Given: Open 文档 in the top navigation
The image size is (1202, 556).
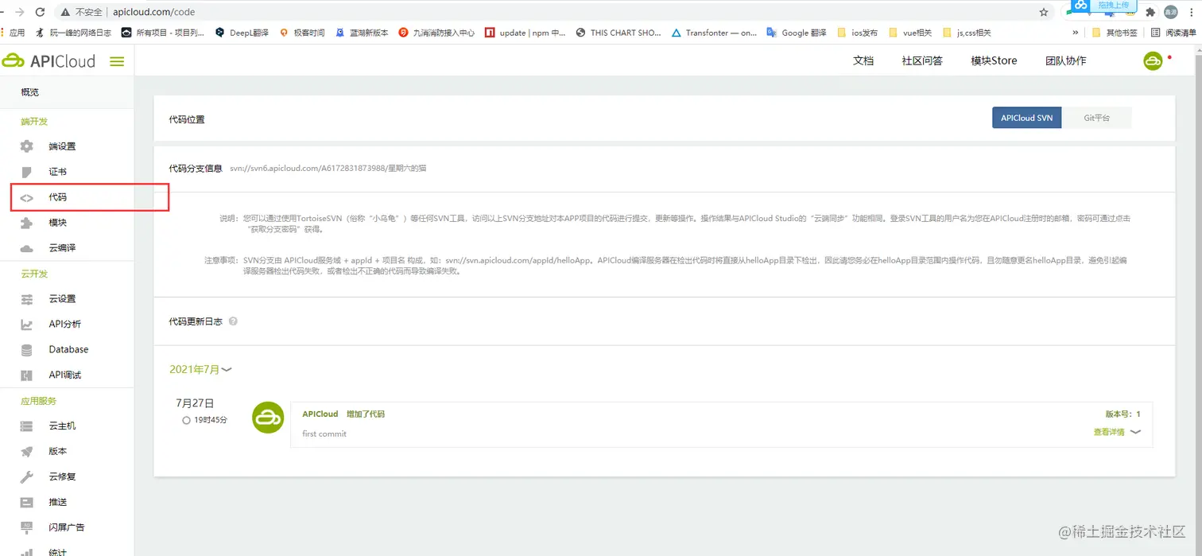Looking at the screenshot, I should pyautogui.click(x=863, y=60).
